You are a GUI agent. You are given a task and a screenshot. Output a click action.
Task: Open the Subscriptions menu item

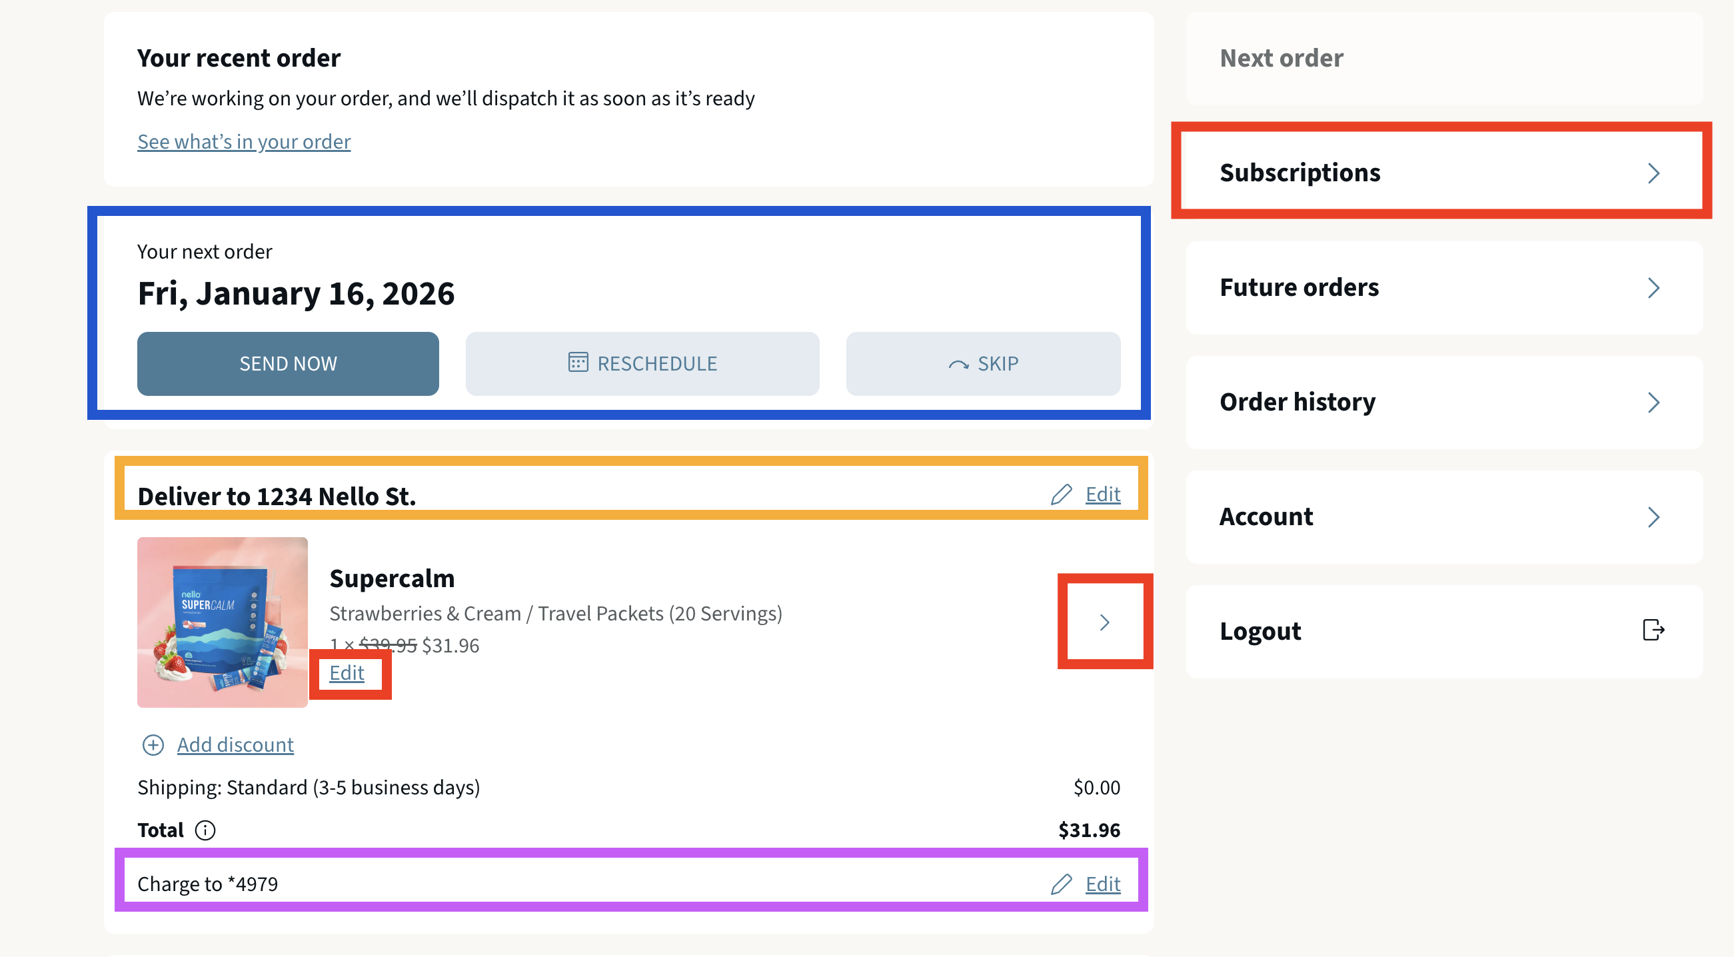point(1300,173)
